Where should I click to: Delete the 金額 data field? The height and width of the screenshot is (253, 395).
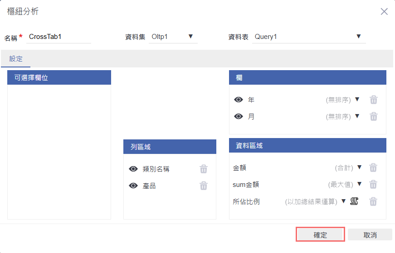coord(373,167)
